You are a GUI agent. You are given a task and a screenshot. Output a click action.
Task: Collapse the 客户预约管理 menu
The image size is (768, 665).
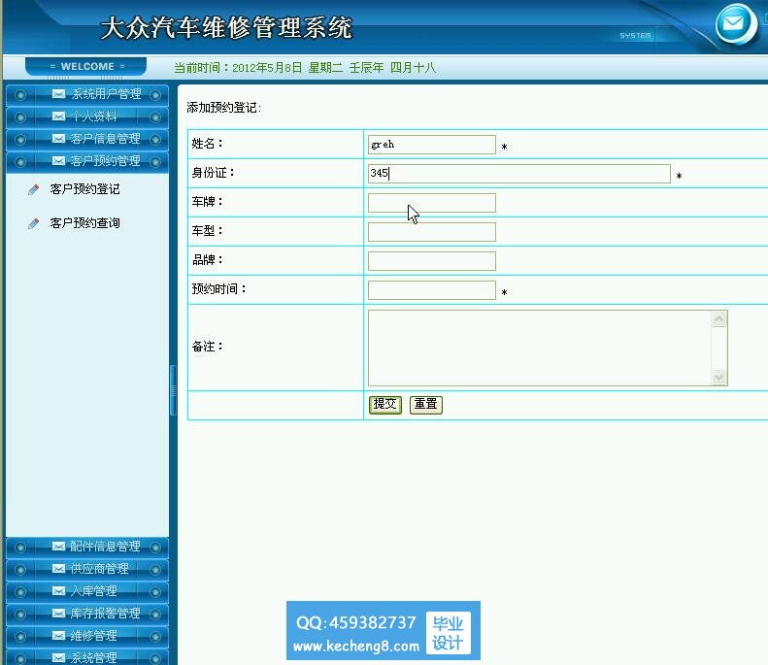[x=87, y=162]
